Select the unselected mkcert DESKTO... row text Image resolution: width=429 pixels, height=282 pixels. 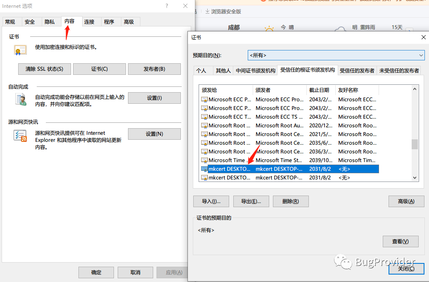click(229, 177)
